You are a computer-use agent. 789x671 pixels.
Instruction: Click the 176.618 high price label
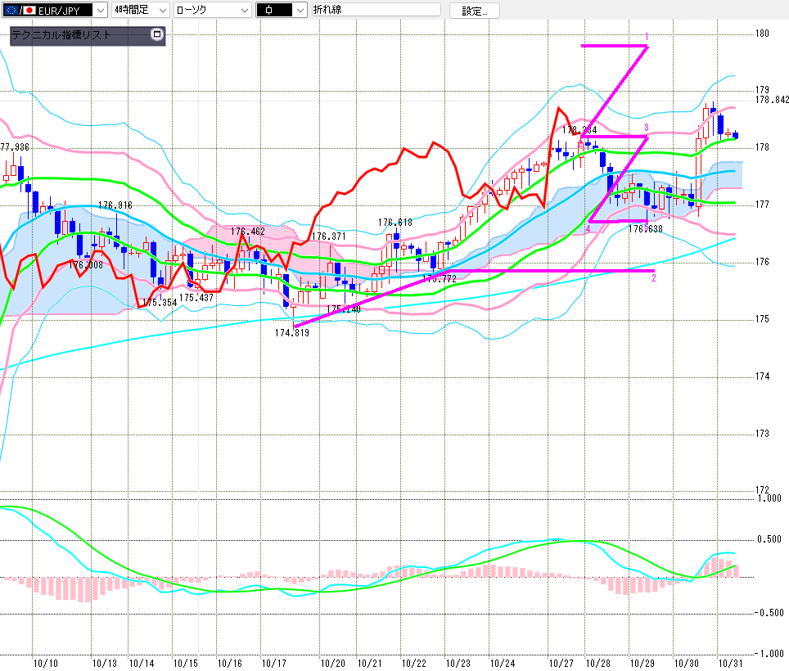(394, 223)
